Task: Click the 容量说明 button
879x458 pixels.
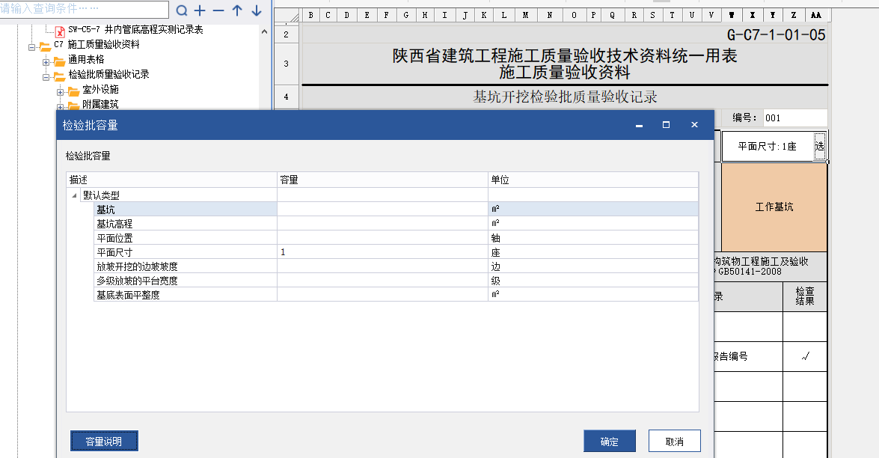Action: point(104,442)
